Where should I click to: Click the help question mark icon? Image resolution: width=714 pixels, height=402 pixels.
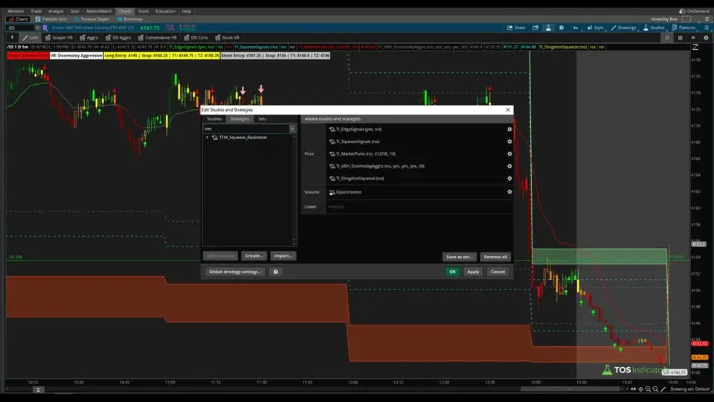click(x=275, y=272)
